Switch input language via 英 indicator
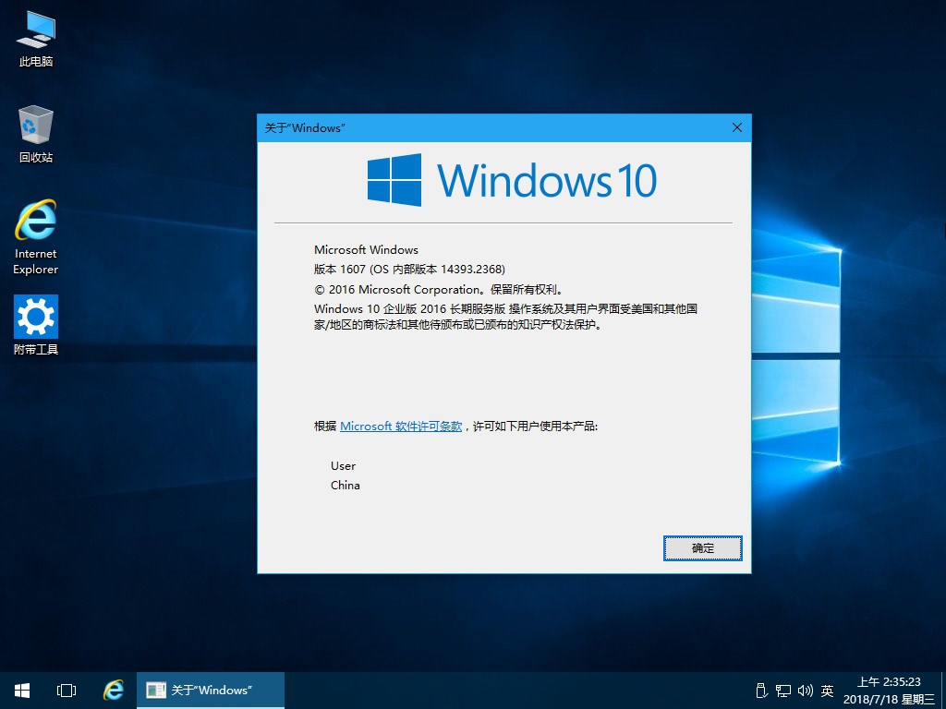Image resolution: width=946 pixels, height=709 pixels. point(827,691)
